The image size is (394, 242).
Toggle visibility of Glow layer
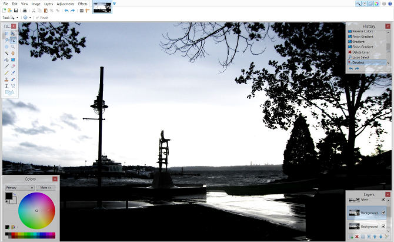point(383,200)
